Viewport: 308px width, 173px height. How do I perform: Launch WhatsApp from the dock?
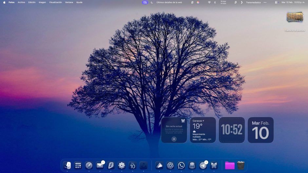181,165
